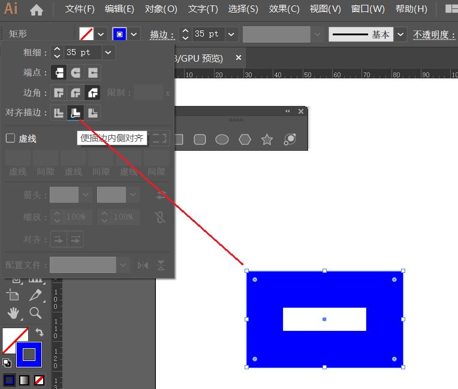458x389 pixels.
Task: Click the fill color swatch in control bar
Action: [x=86, y=34]
